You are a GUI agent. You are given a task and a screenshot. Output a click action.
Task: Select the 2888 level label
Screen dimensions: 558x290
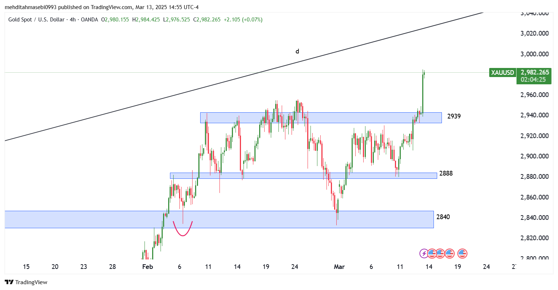(x=446, y=173)
